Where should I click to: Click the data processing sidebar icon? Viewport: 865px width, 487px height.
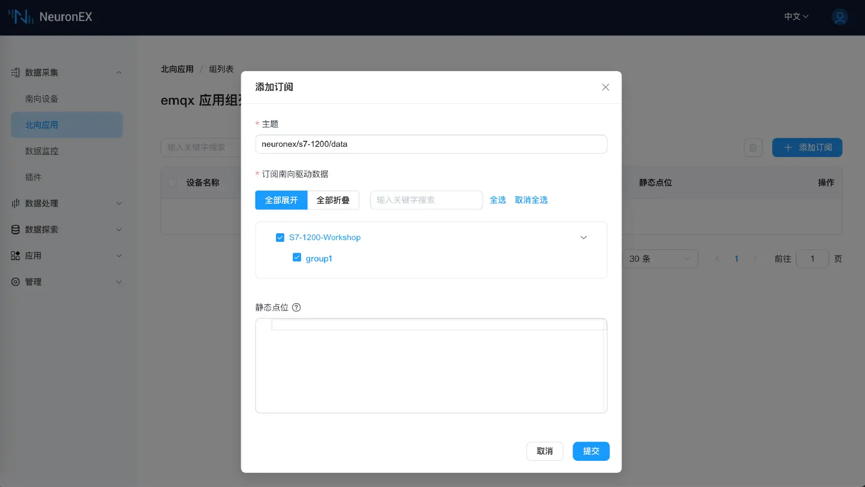pos(15,204)
